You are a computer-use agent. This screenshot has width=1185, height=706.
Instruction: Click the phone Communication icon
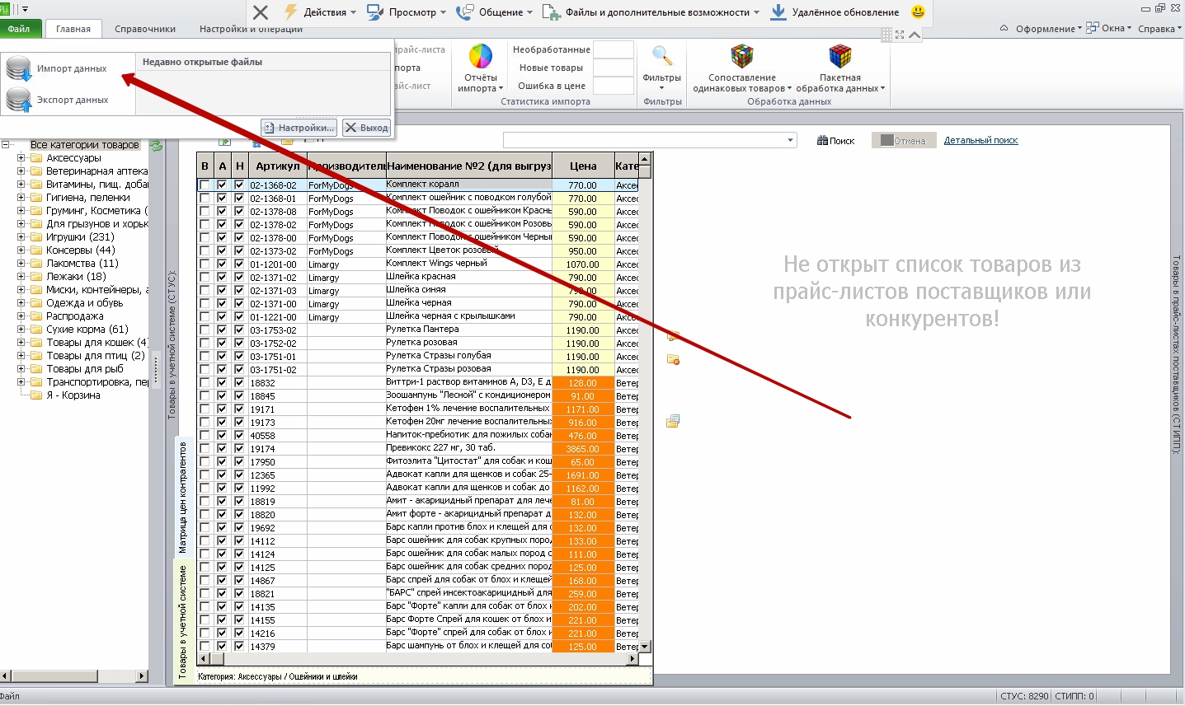click(464, 12)
